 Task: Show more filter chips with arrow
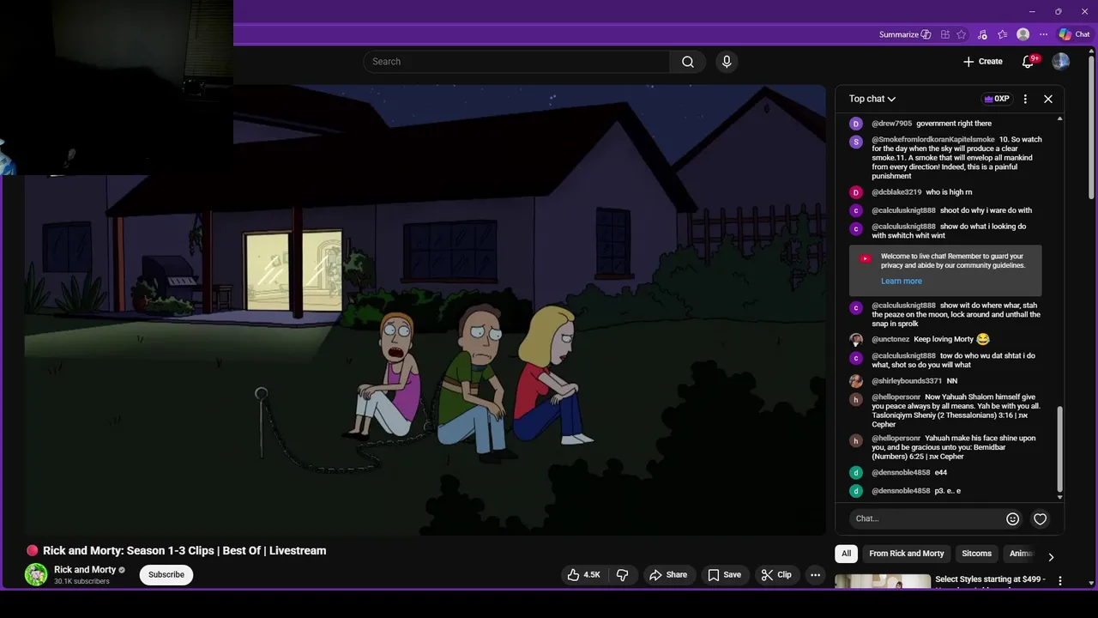pos(1051,557)
